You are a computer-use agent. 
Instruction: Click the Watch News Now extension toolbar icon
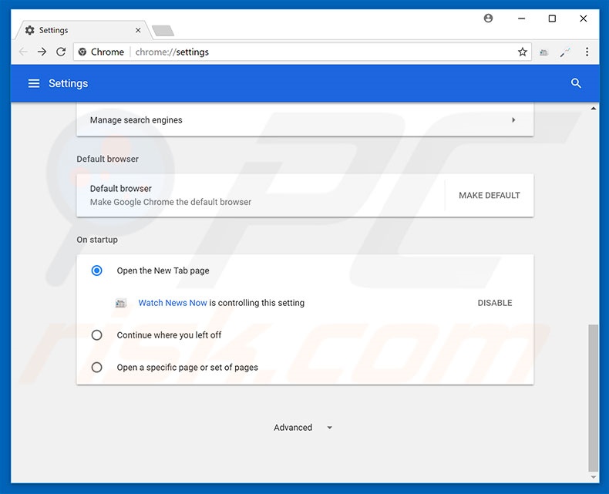544,52
